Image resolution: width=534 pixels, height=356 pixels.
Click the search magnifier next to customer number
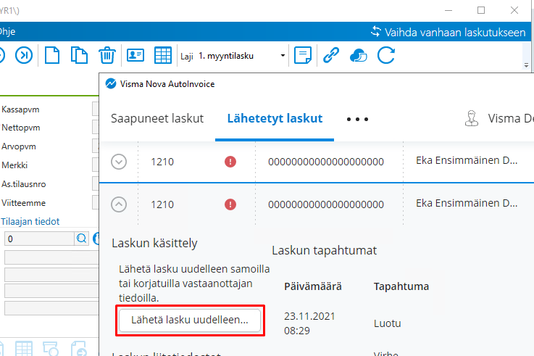[x=81, y=239]
